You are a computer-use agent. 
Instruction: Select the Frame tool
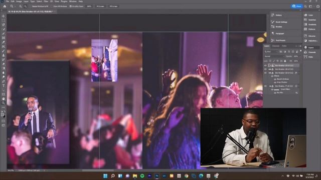pyautogui.click(x=4, y=38)
